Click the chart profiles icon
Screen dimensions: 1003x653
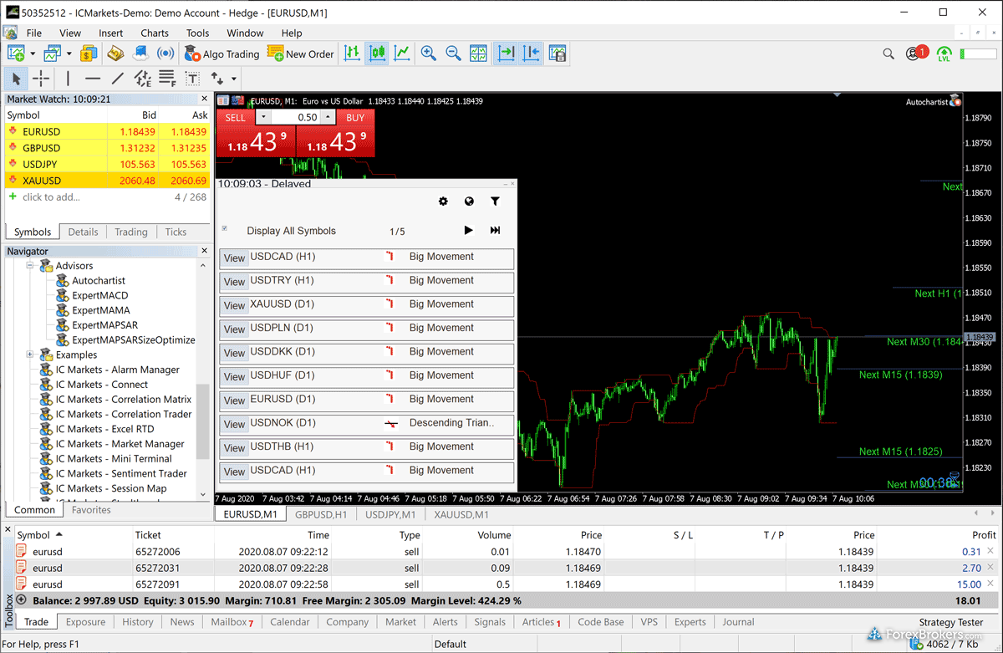[52, 54]
